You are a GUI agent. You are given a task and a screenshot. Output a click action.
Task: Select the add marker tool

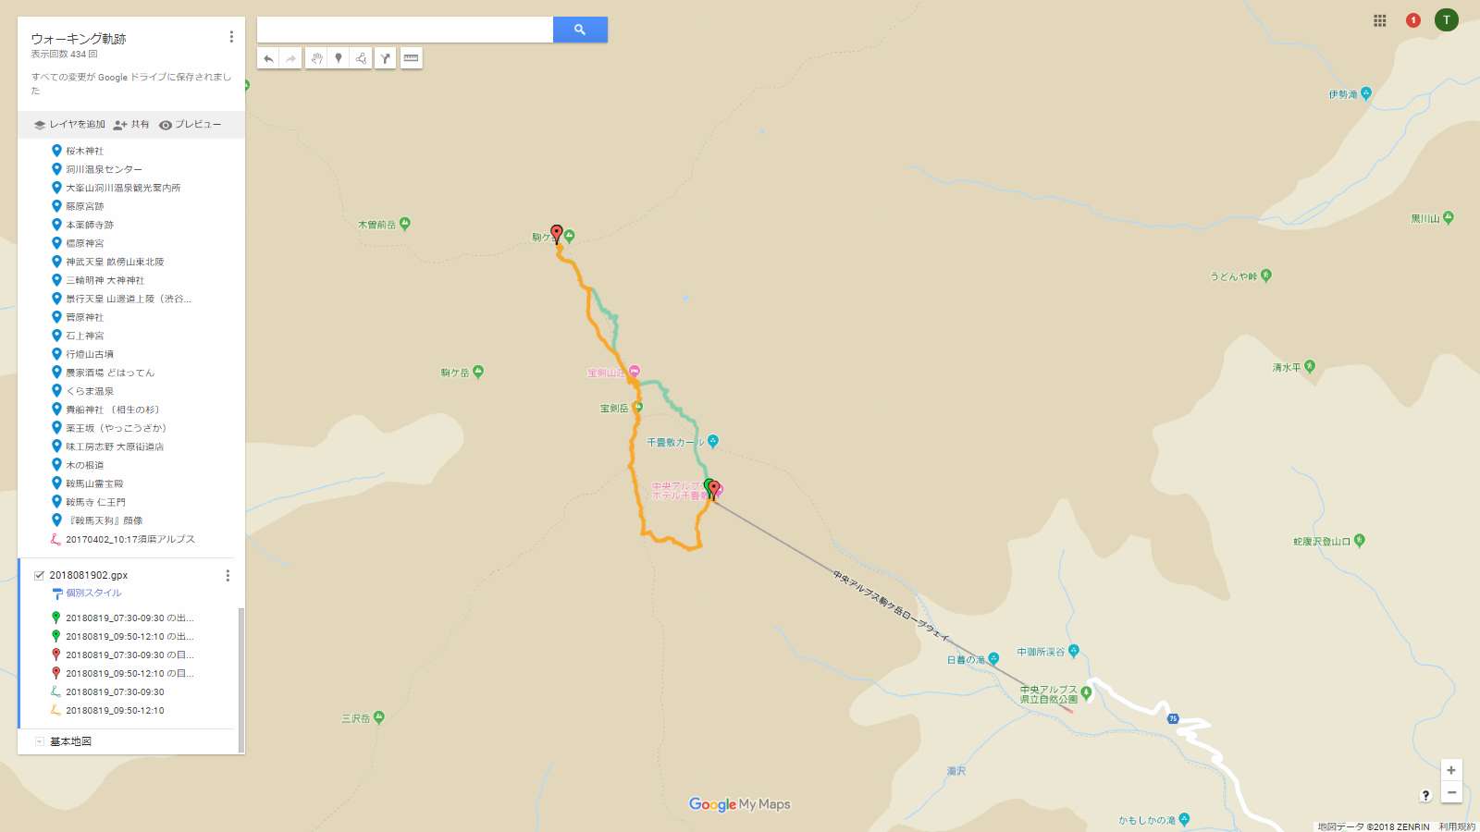[x=339, y=58]
